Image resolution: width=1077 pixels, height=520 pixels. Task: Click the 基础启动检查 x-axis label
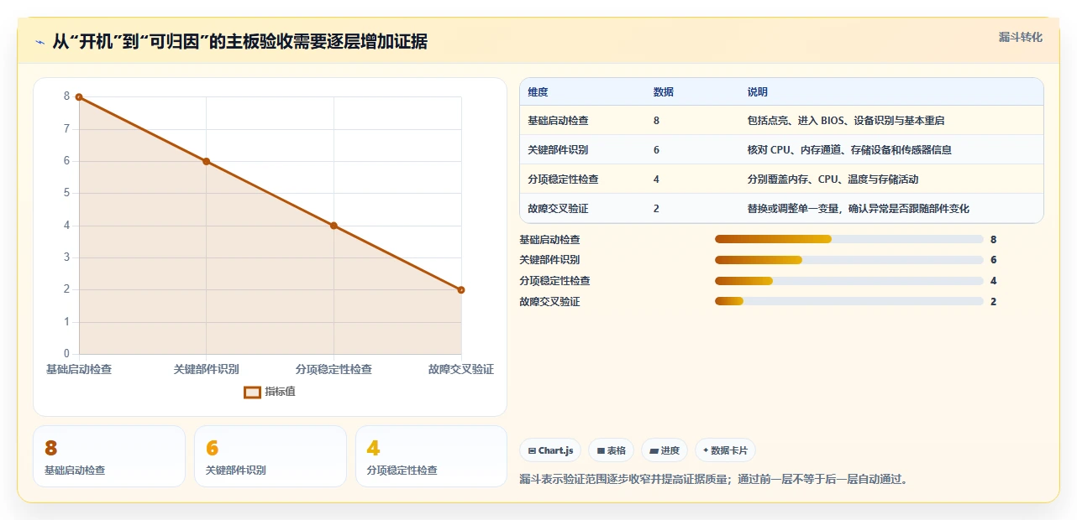[x=78, y=369]
